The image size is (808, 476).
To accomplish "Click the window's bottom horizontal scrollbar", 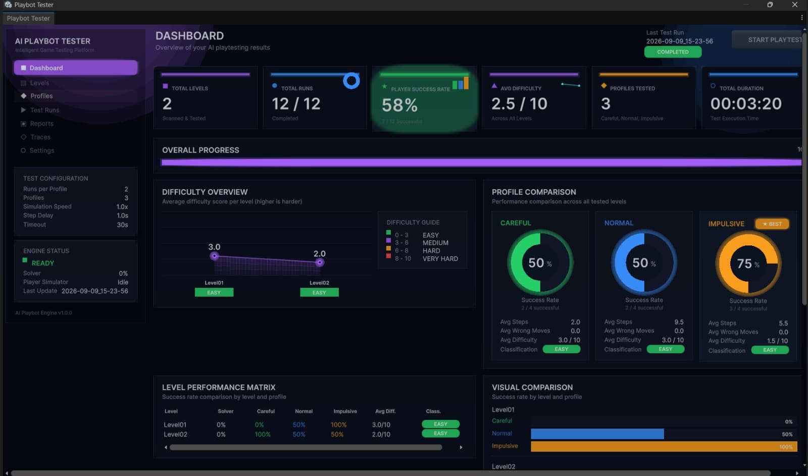I will point(391,473).
